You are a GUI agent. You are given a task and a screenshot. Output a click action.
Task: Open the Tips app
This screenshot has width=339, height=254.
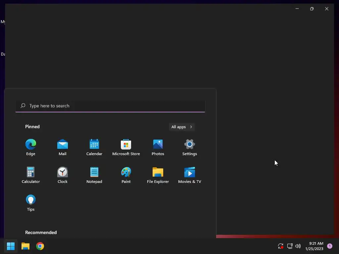click(31, 203)
